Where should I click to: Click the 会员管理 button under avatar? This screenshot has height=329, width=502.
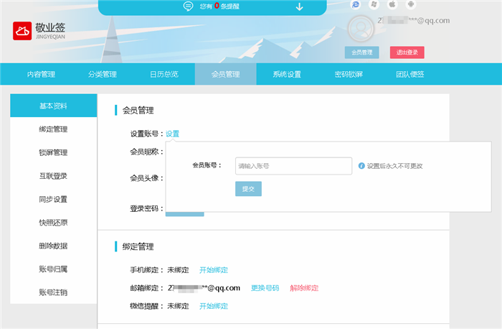362,52
